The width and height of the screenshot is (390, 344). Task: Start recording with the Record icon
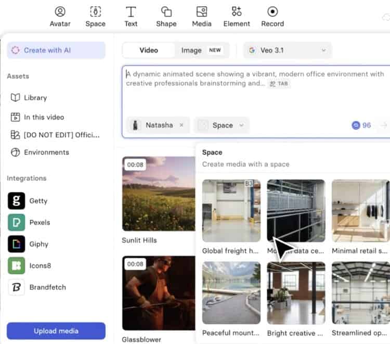[x=272, y=16]
